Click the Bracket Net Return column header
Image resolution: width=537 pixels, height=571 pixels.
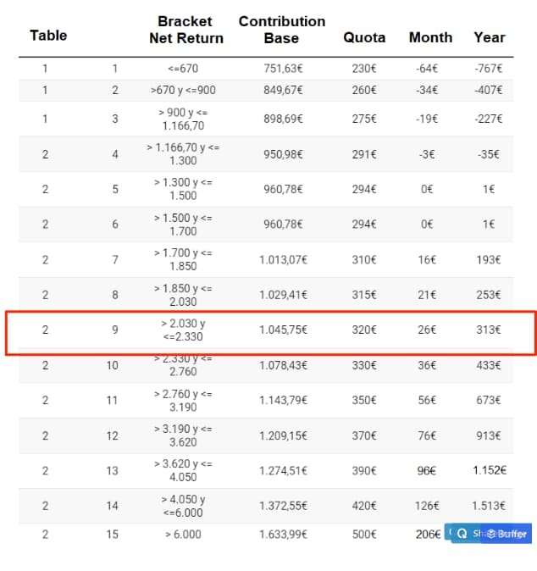click(185, 30)
